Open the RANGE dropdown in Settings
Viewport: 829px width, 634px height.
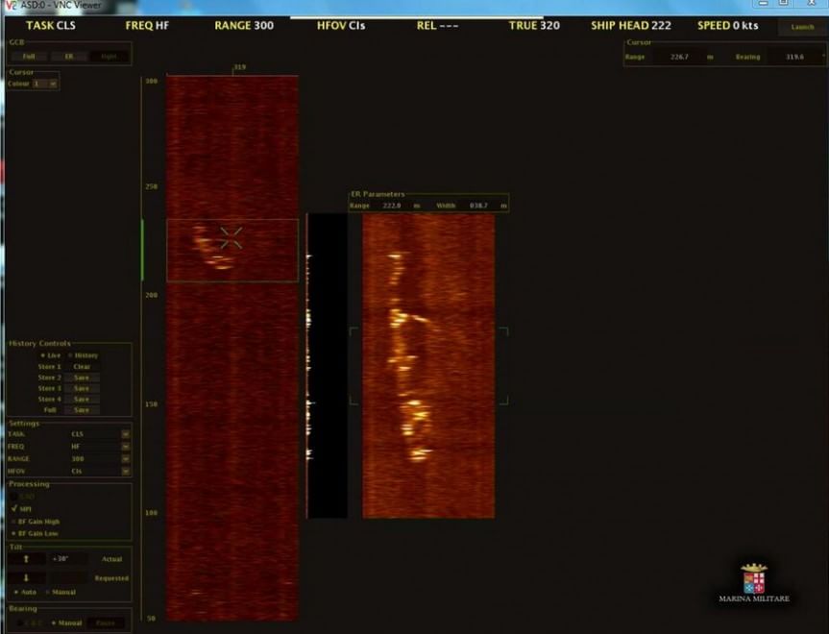point(125,459)
